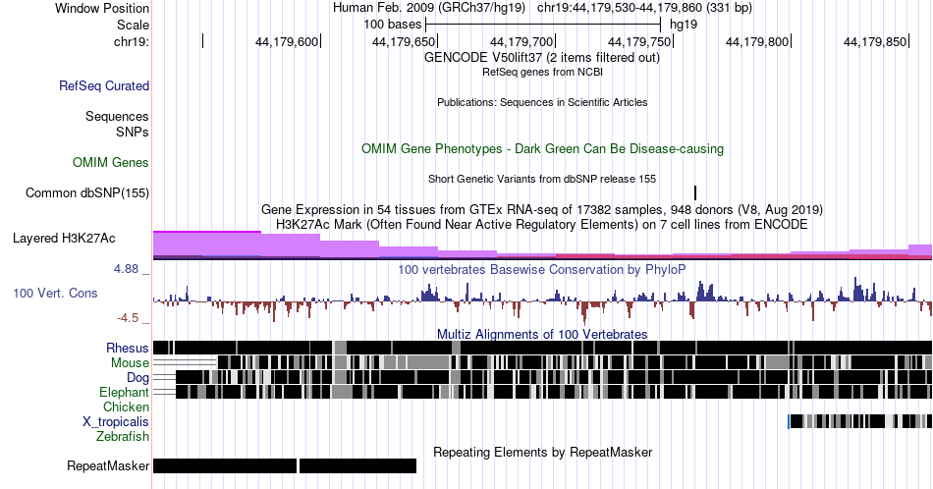The image size is (933, 489).
Task: Select the Mouse alignment row label
Action: (130, 363)
